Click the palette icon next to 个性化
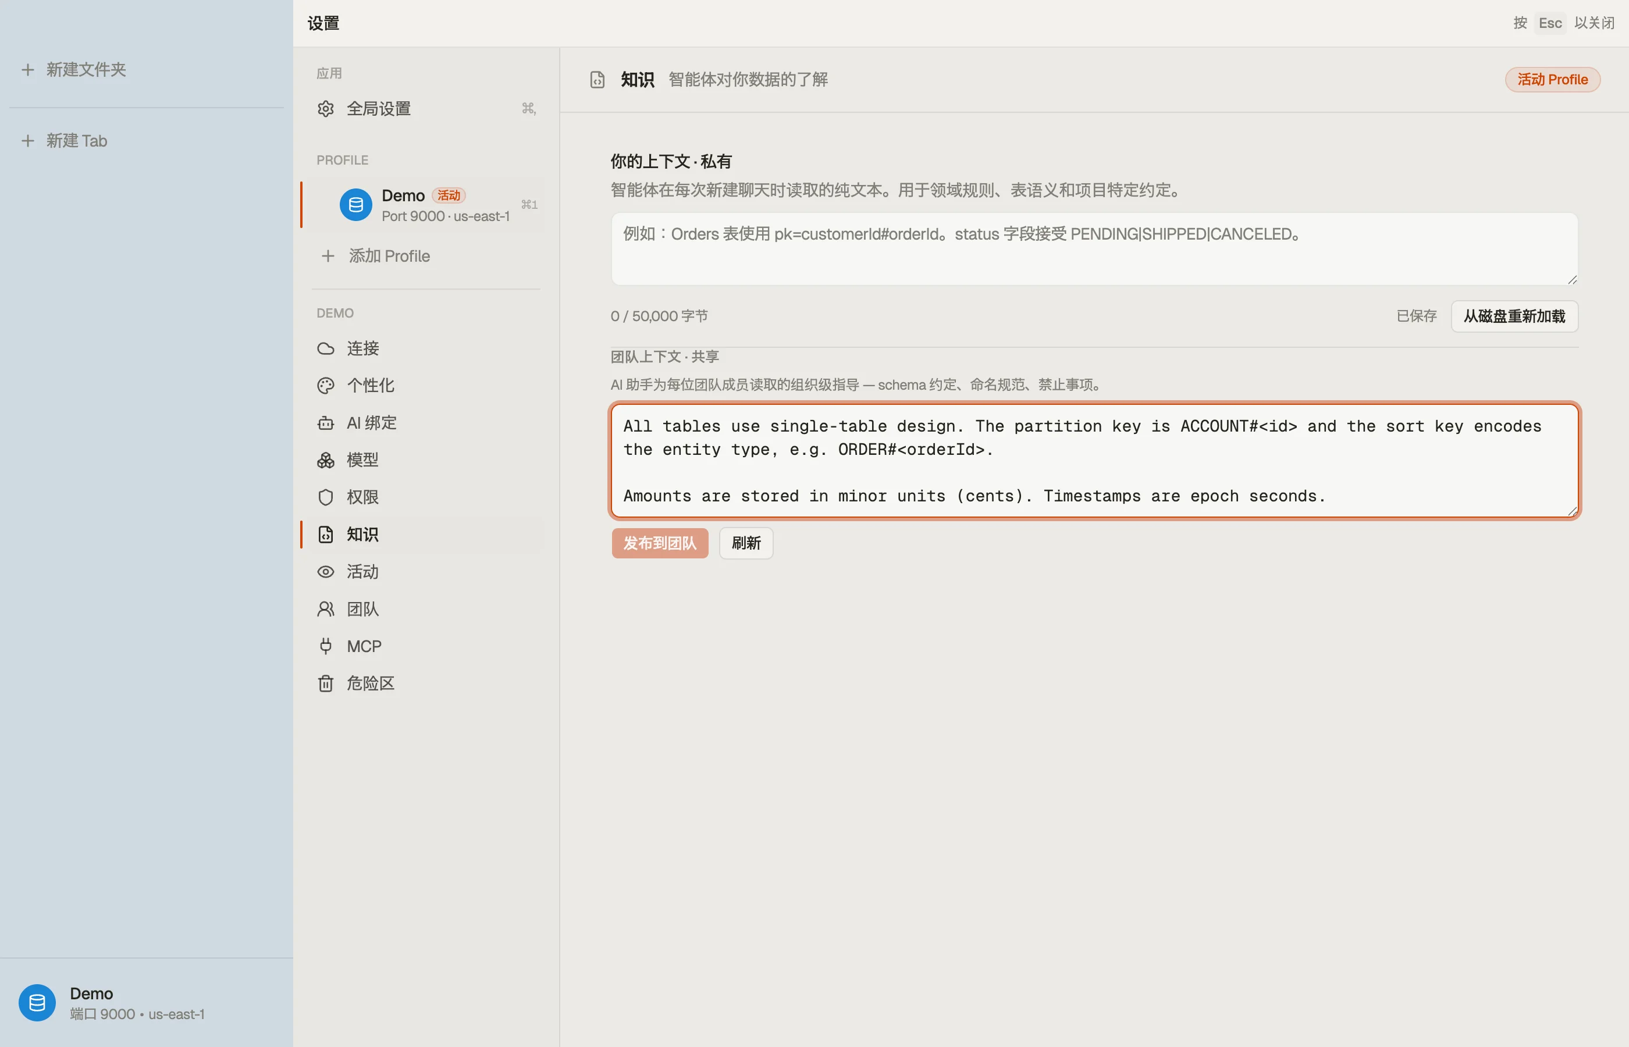This screenshot has height=1047, width=1629. click(x=326, y=386)
